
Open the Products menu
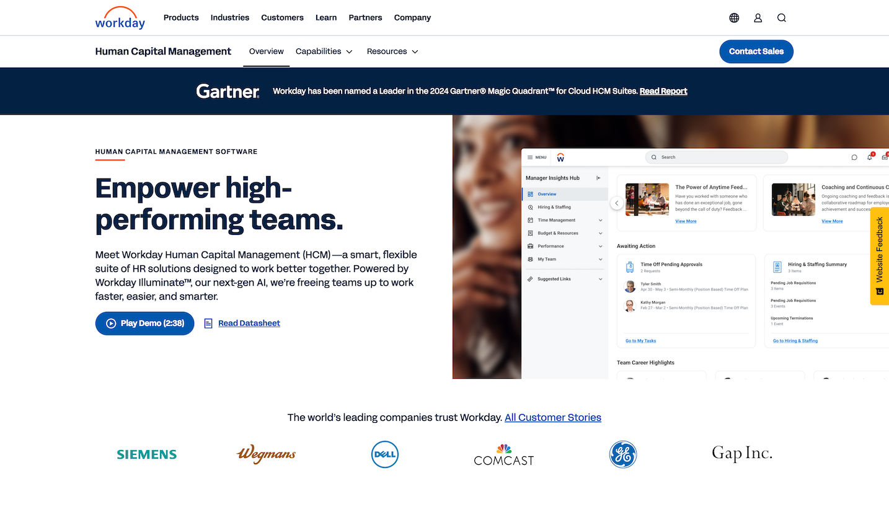point(181,17)
